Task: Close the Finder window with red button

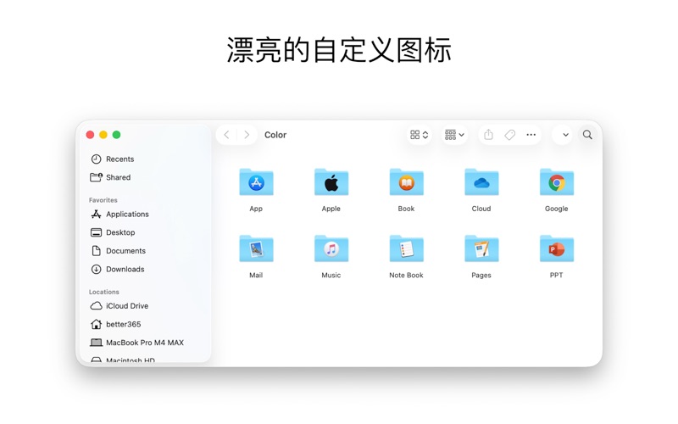Action: pos(90,135)
